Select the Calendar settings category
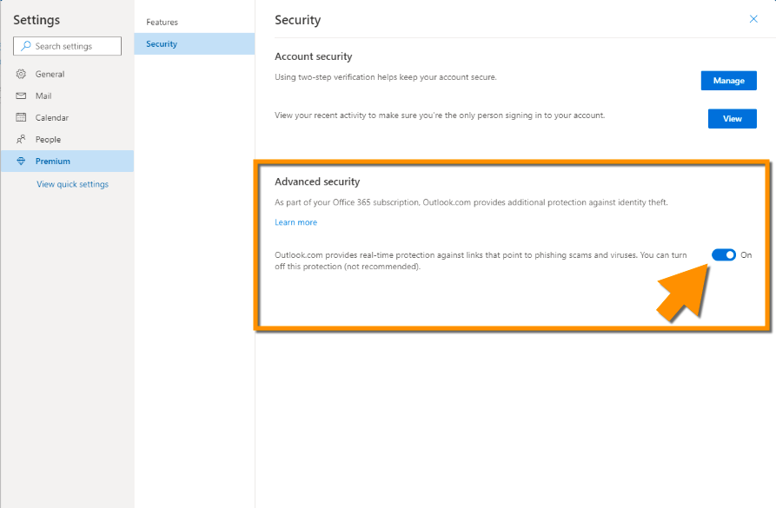 pyautogui.click(x=51, y=118)
